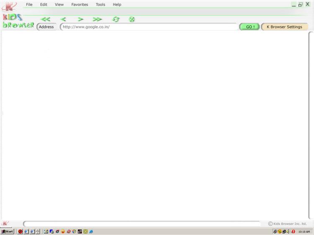The width and height of the screenshot is (314, 235).
Task: Refresh the page with the circular arrows icon
Action: [x=116, y=19]
